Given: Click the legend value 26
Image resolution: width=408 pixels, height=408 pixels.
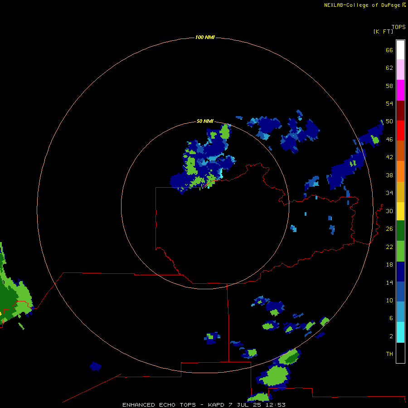Looking at the screenshot, I should 389,229.
